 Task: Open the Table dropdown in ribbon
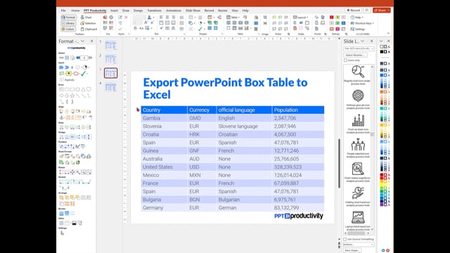tap(233, 17)
